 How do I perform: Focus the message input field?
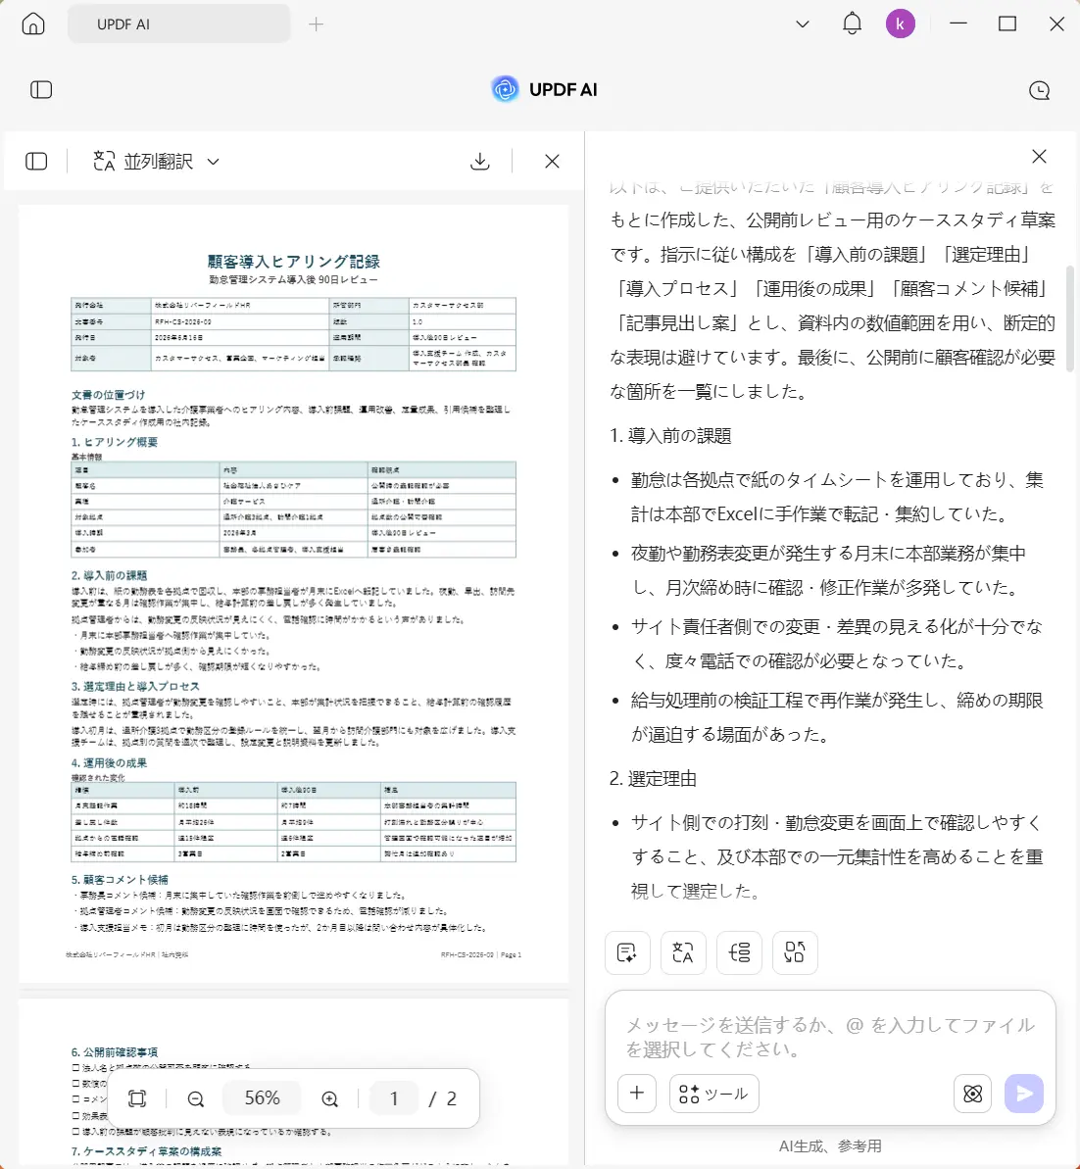[x=830, y=1037]
